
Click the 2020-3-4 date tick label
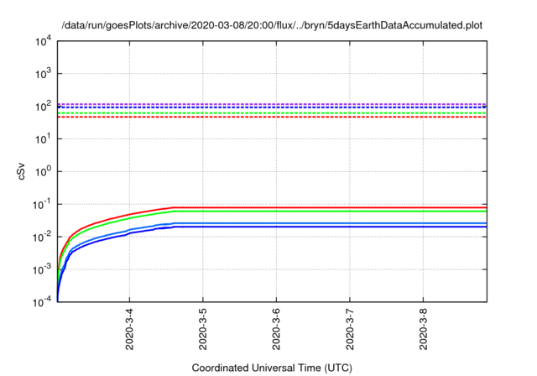129,329
